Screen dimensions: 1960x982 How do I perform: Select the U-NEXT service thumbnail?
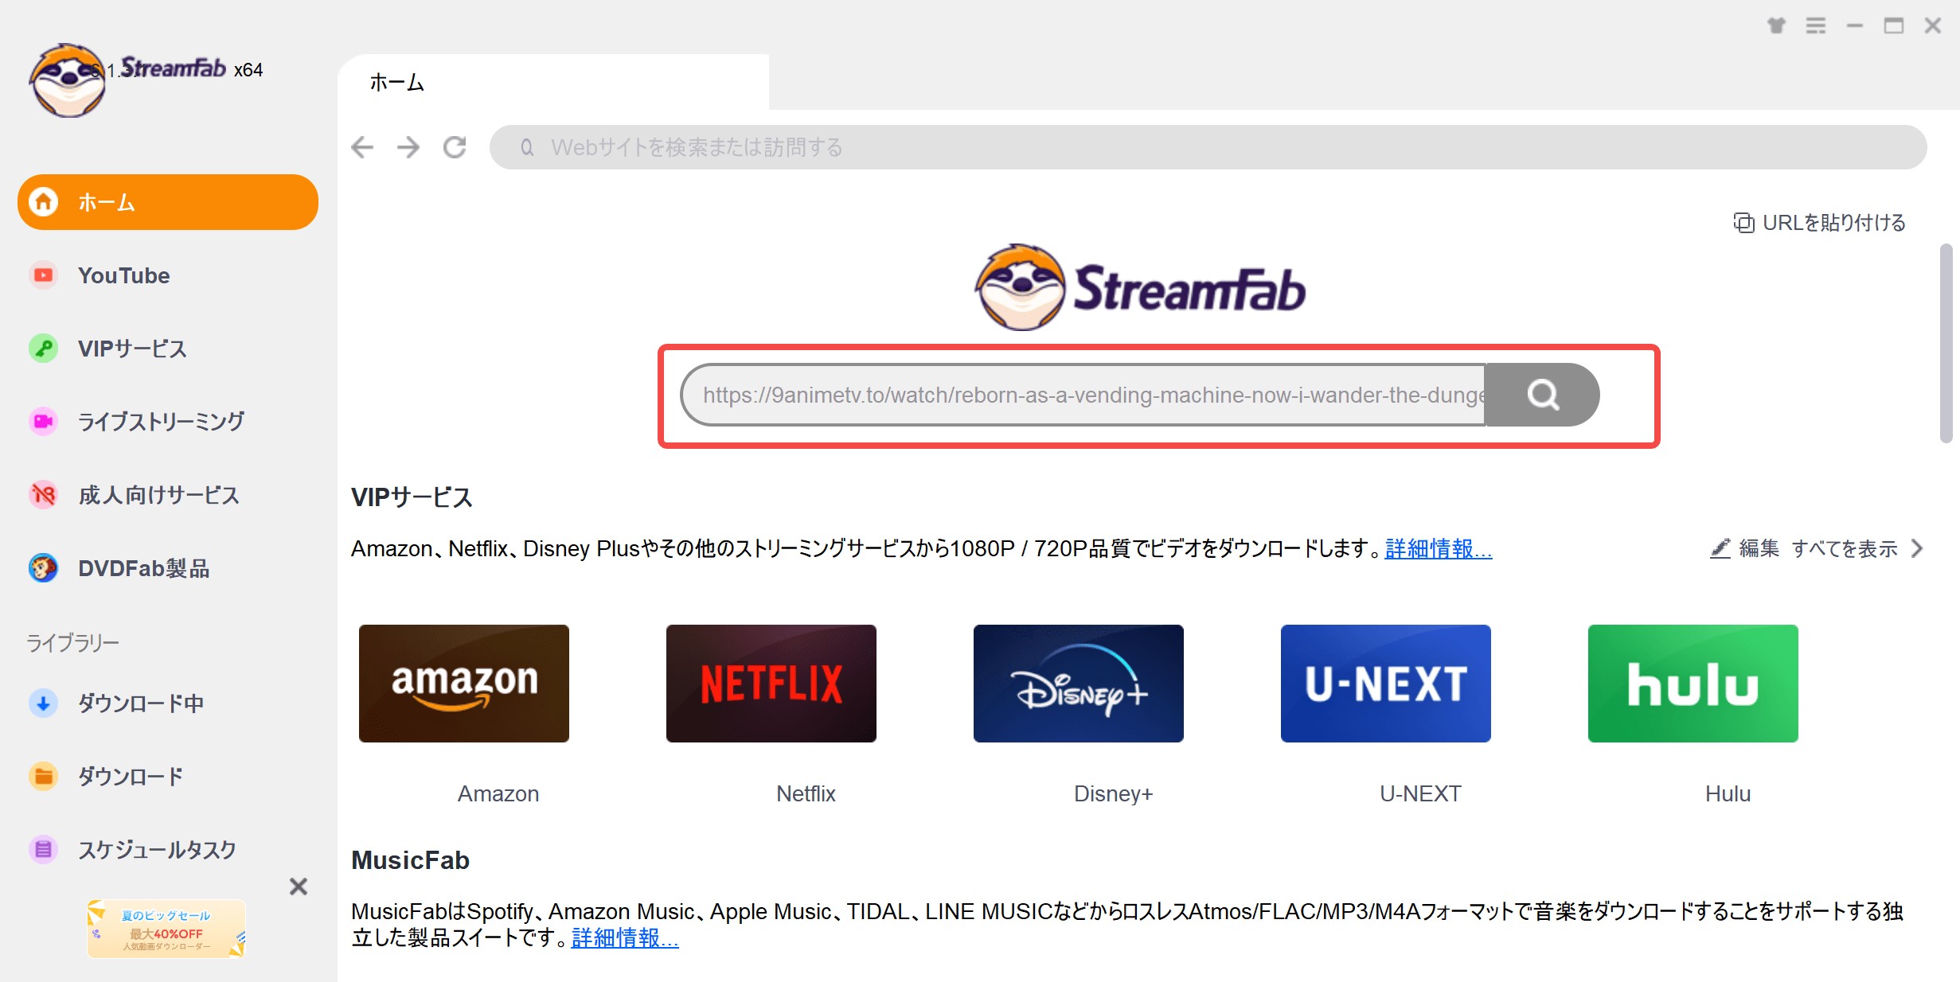tap(1386, 684)
